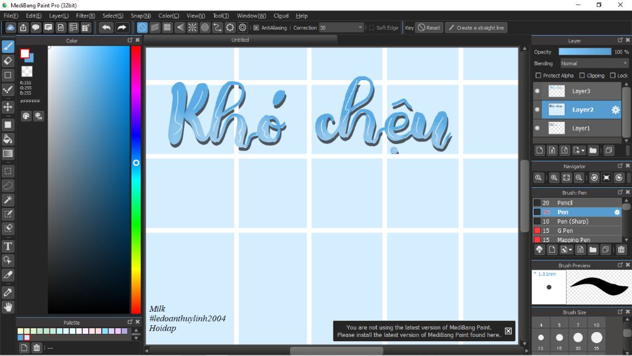Select the Hand tool

point(7,307)
